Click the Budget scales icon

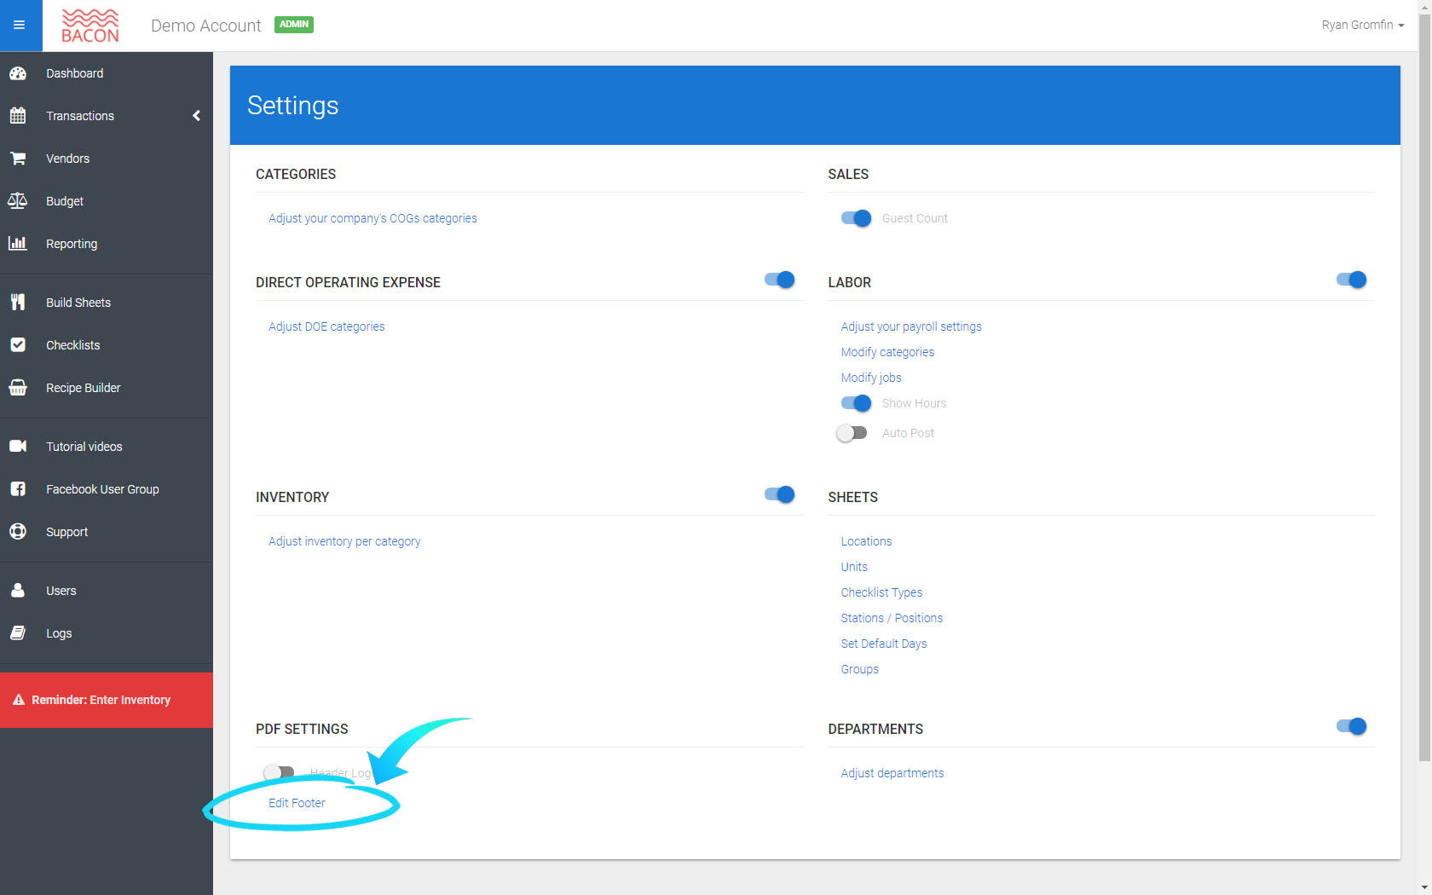tap(18, 201)
